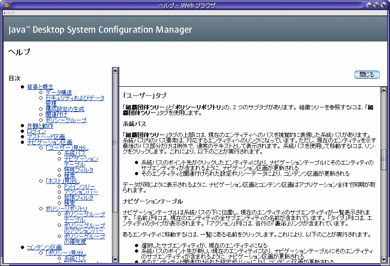Open the 特殊フィルタ link
Viewport: 390px width, 266px height.
click(79, 170)
